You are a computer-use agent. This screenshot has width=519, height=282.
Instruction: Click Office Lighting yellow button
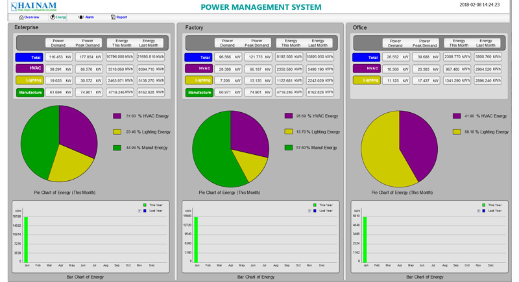pyautogui.click(x=367, y=80)
